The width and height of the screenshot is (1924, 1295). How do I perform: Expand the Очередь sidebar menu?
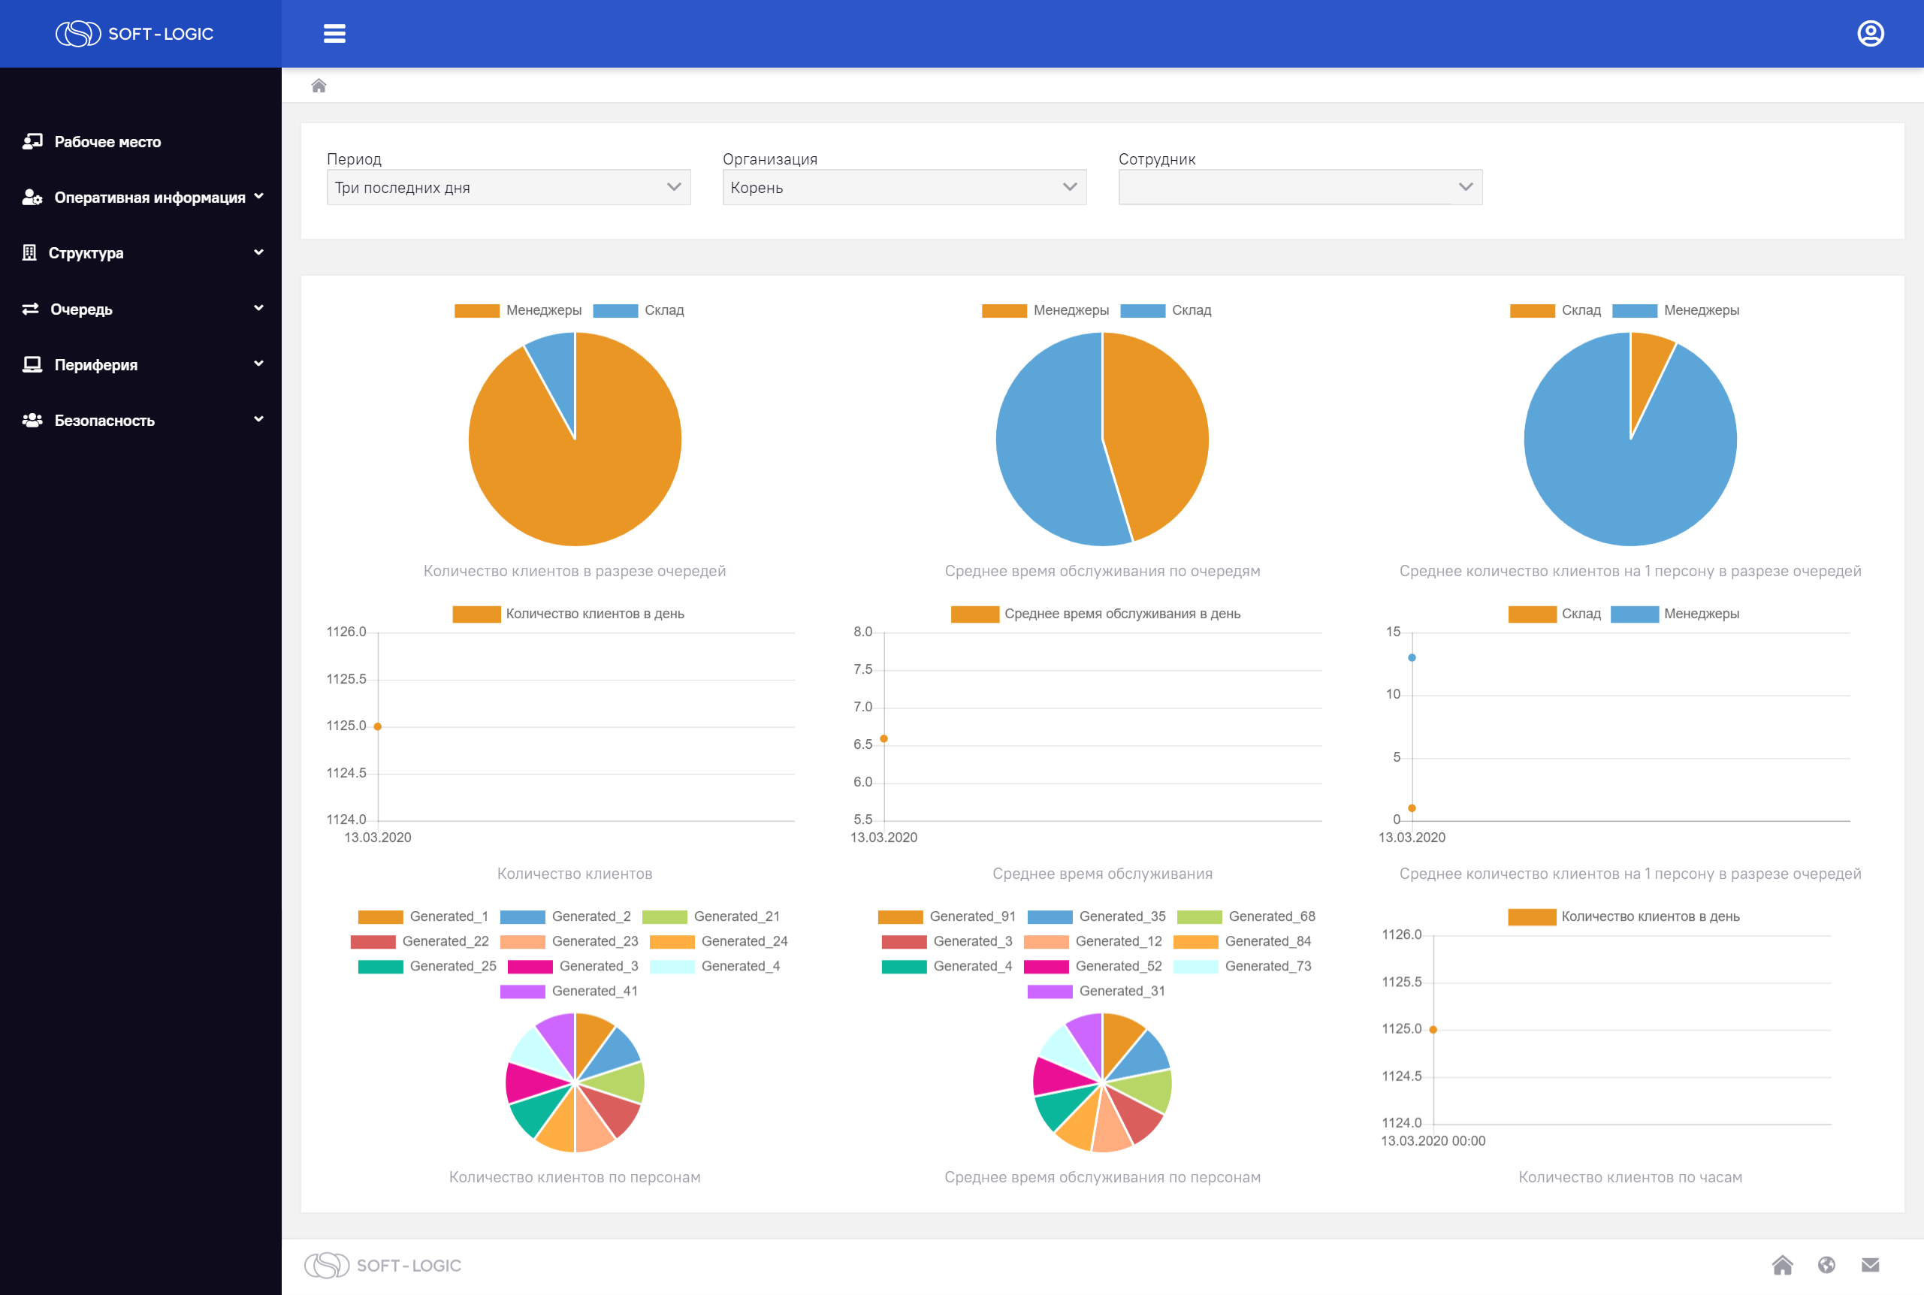[x=141, y=309]
